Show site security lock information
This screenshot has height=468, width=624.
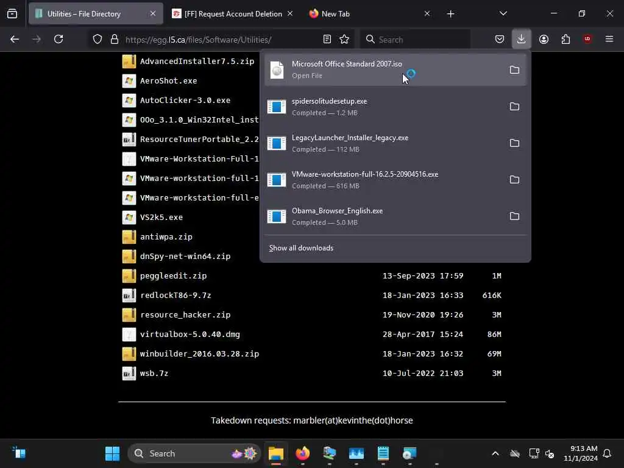(x=115, y=40)
